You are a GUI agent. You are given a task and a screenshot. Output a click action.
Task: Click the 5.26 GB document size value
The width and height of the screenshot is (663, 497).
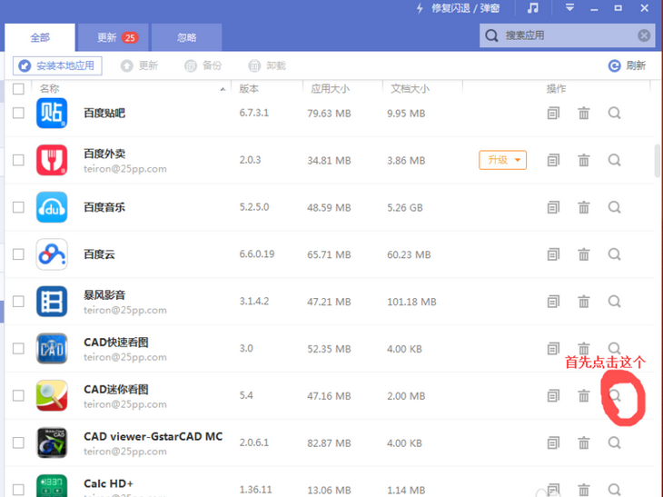pyautogui.click(x=405, y=208)
